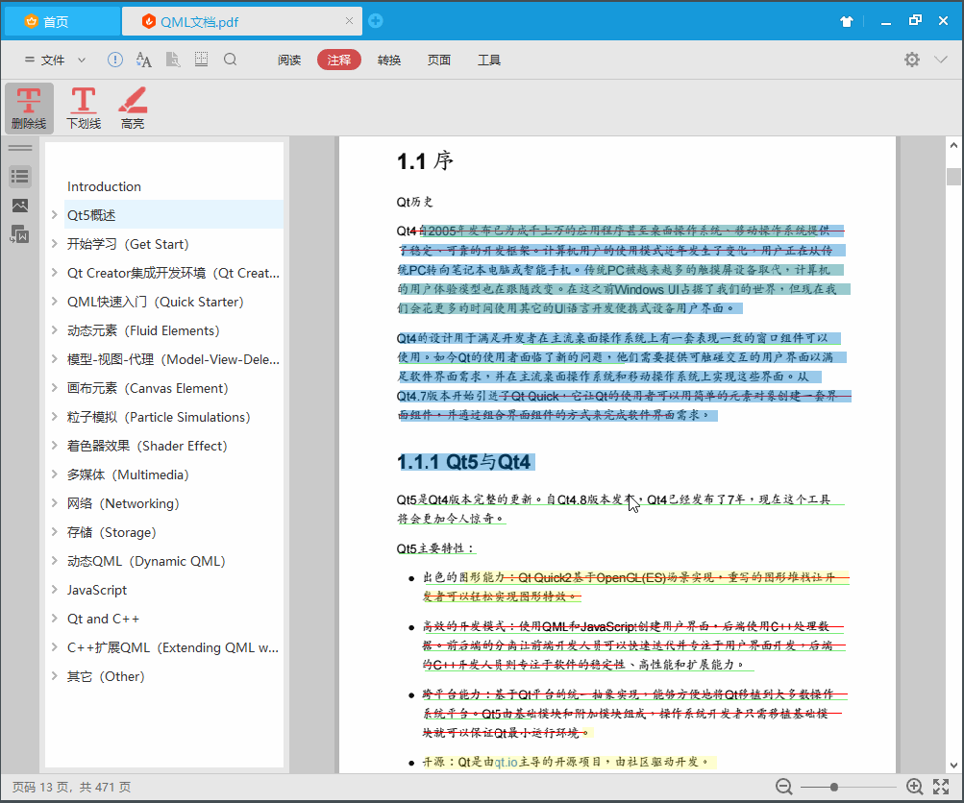Open the settings gear icon
The width and height of the screenshot is (964, 803).
click(912, 60)
